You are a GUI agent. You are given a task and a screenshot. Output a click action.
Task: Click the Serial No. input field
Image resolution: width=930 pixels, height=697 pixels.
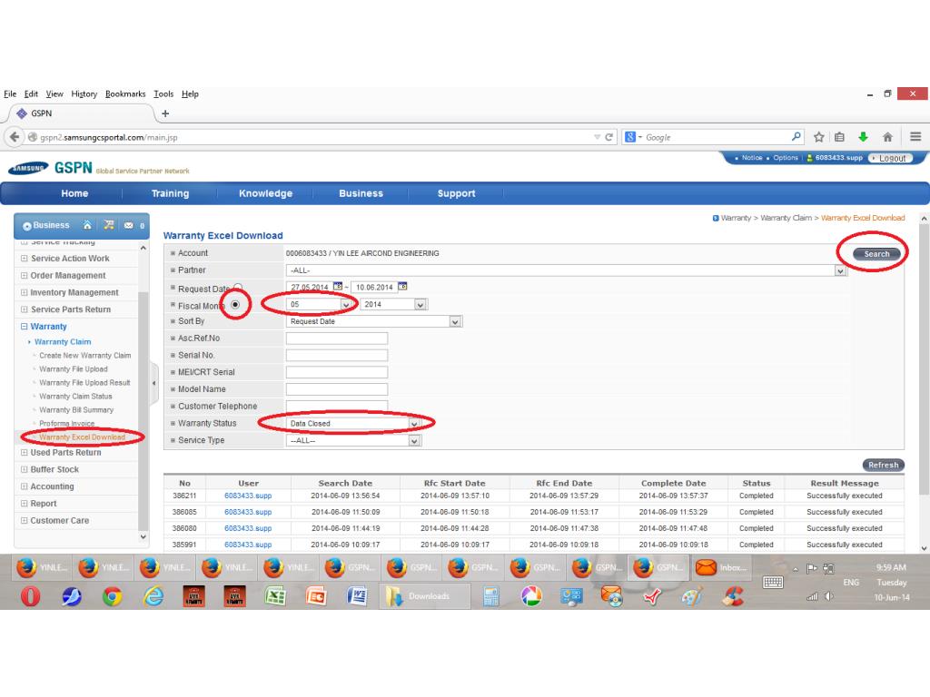336,355
